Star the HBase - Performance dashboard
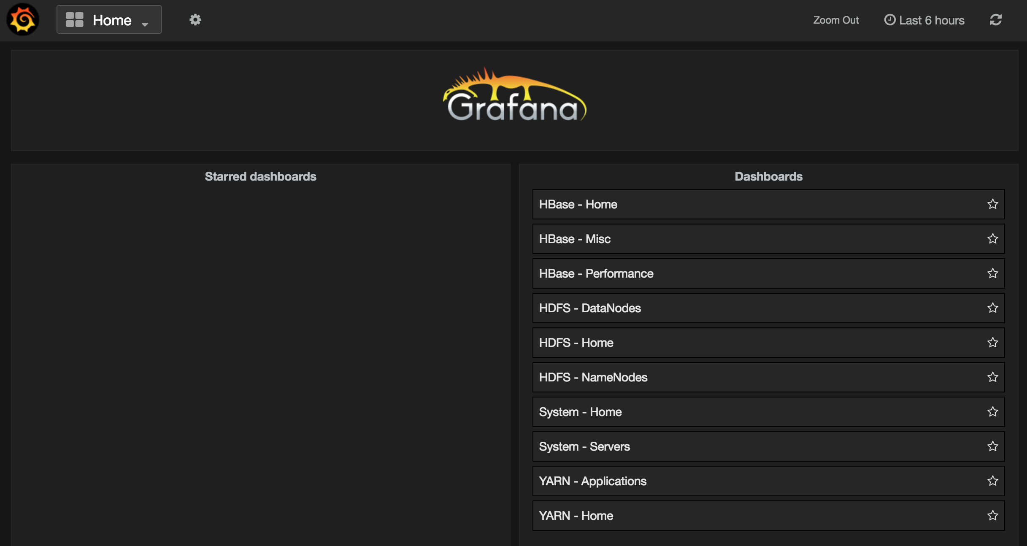This screenshot has height=546, width=1027. (992, 273)
